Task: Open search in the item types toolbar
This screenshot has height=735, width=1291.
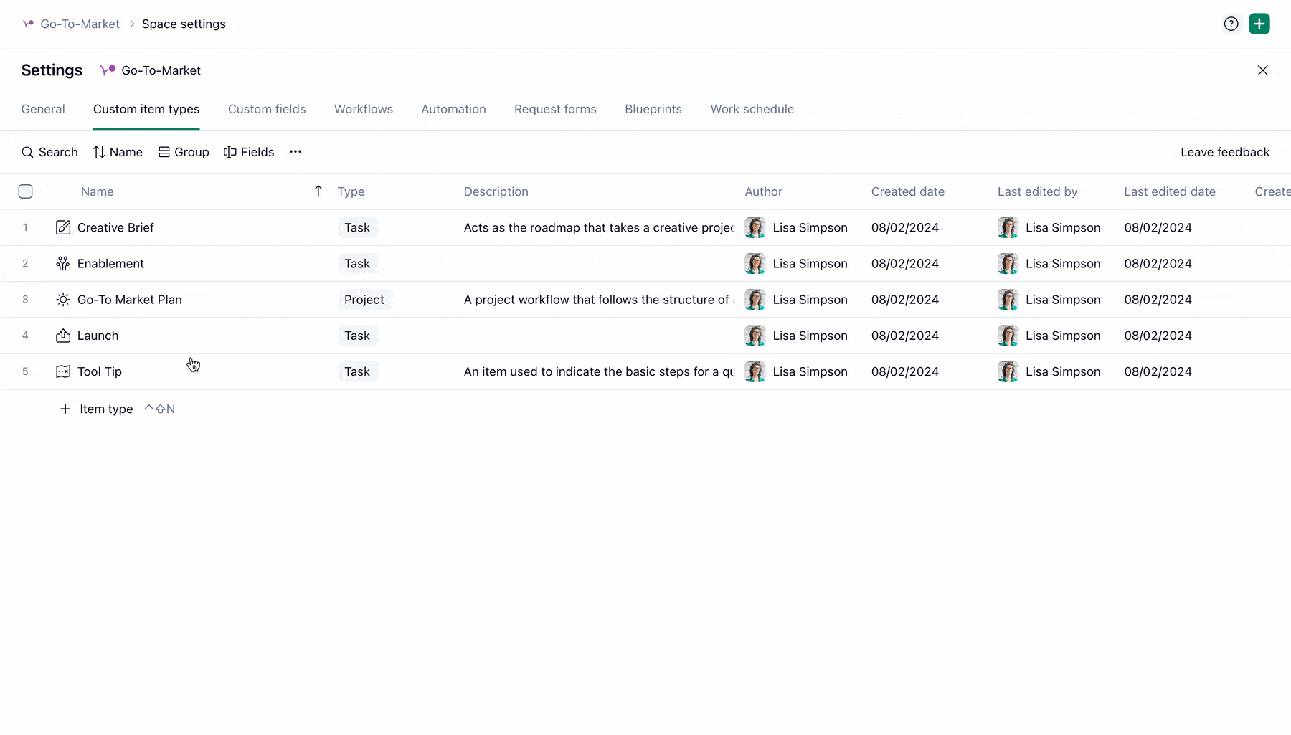Action: click(49, 152)
